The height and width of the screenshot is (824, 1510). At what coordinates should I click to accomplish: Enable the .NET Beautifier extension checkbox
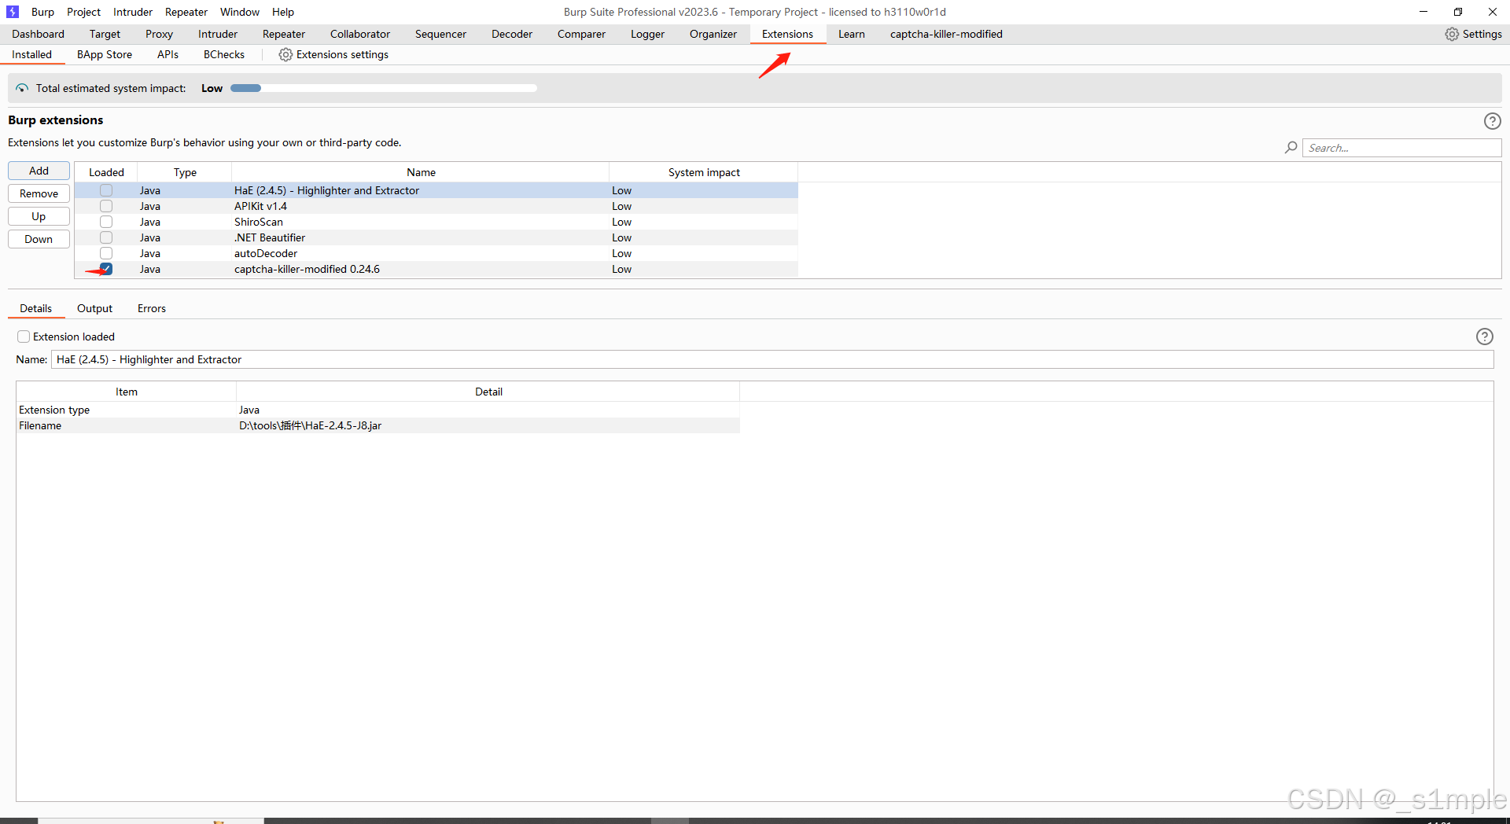[x=106, y=237]
